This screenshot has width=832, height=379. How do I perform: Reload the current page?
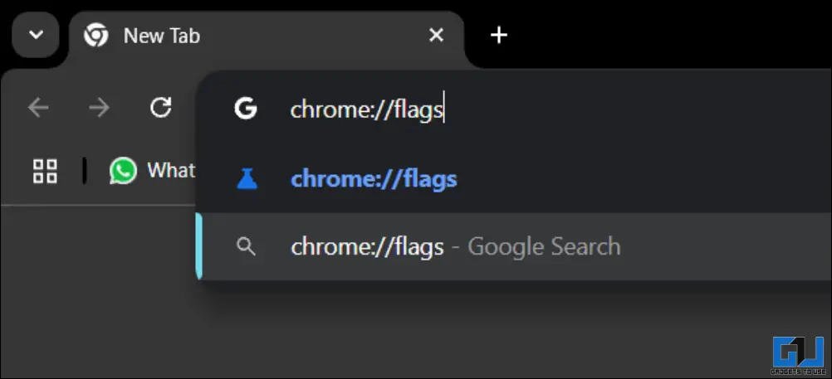160,108
